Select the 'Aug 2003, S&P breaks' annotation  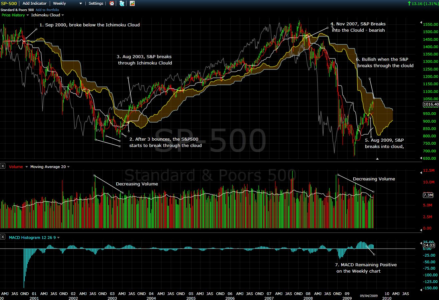(144, 60)
